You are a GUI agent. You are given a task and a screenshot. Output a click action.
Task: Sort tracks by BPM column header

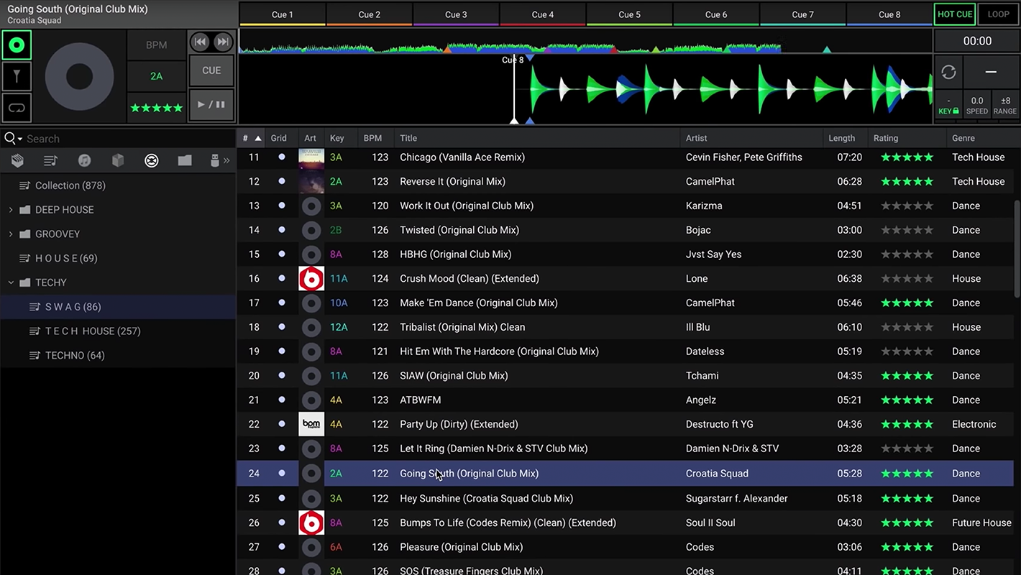coord(372,138)
